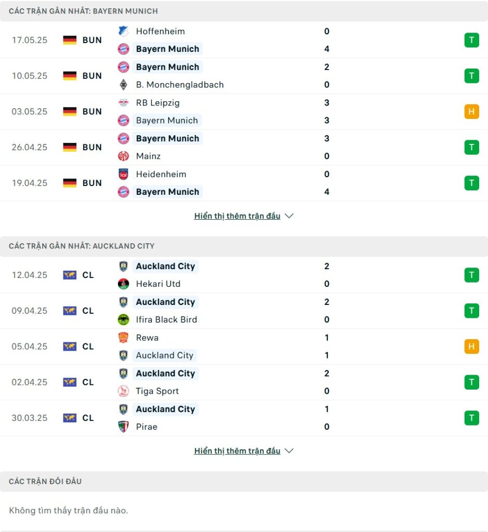Click the Rewa club crest
The height and width of the screenshot is (532, 488).
click(123, 338)
